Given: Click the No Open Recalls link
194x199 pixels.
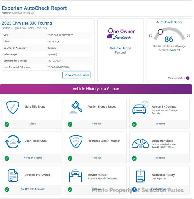Looking at the screenshot, I should [x=33, y=158].
